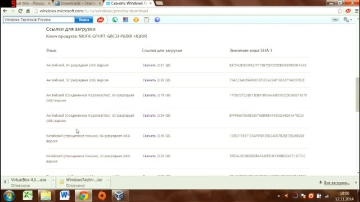Focus the Windows Technical Preview search field

[x=39, y=20]
